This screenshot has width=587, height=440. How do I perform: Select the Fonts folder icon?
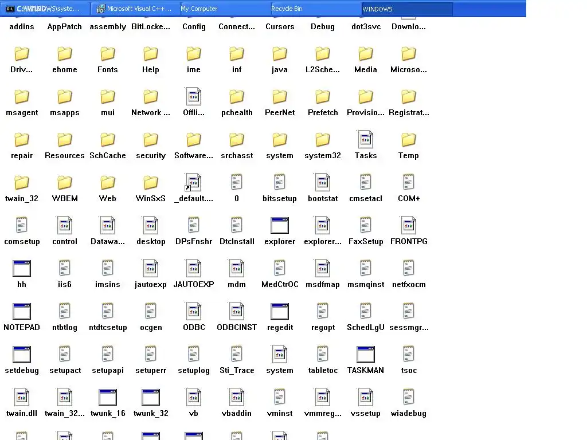click(107, 54)
